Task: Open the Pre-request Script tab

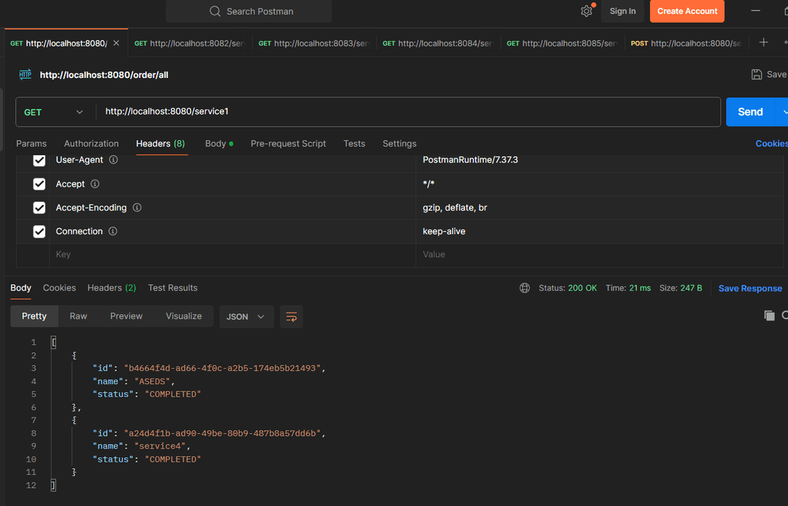Action: [x=288, y=144]
